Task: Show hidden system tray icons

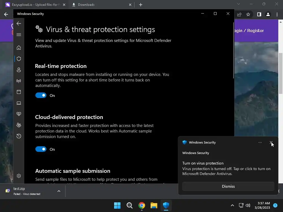Action: pyautogui.click(x=232, y=205)
